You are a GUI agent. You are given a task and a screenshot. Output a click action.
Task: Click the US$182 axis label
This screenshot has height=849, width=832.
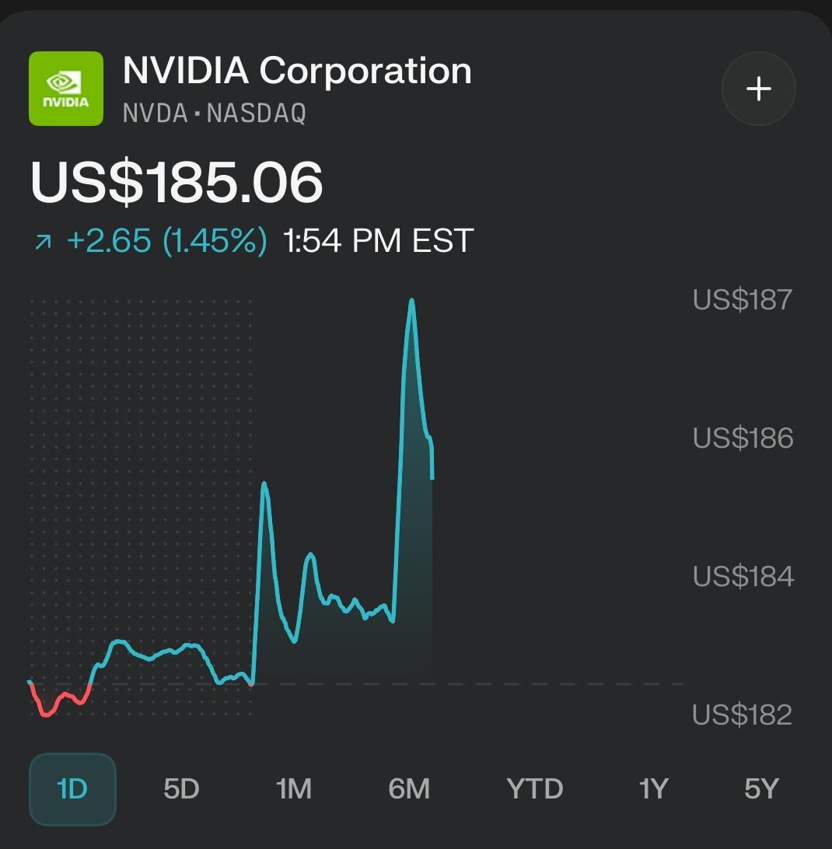(x=742, y=714)
